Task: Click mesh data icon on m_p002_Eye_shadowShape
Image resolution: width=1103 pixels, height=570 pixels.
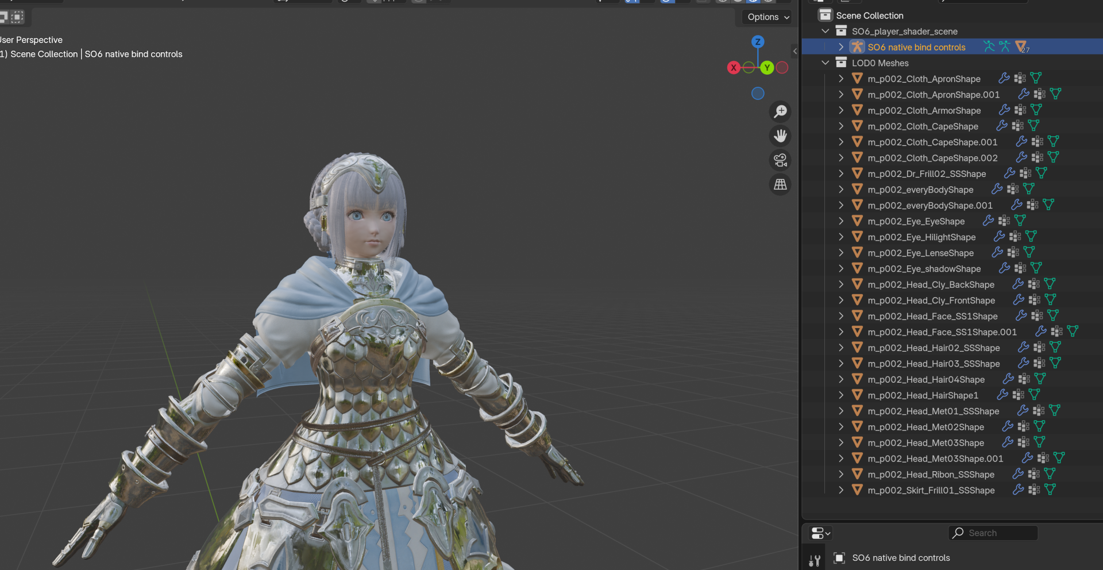Action: click(x=1036, y=268)
